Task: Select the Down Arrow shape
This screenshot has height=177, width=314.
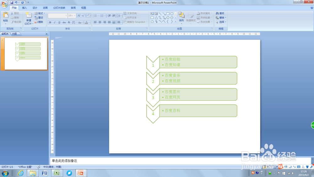Action: click(x=172, y=18)
